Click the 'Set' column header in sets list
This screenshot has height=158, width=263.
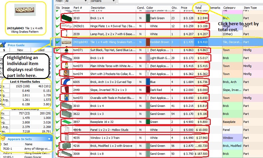(x=6, y=144)
